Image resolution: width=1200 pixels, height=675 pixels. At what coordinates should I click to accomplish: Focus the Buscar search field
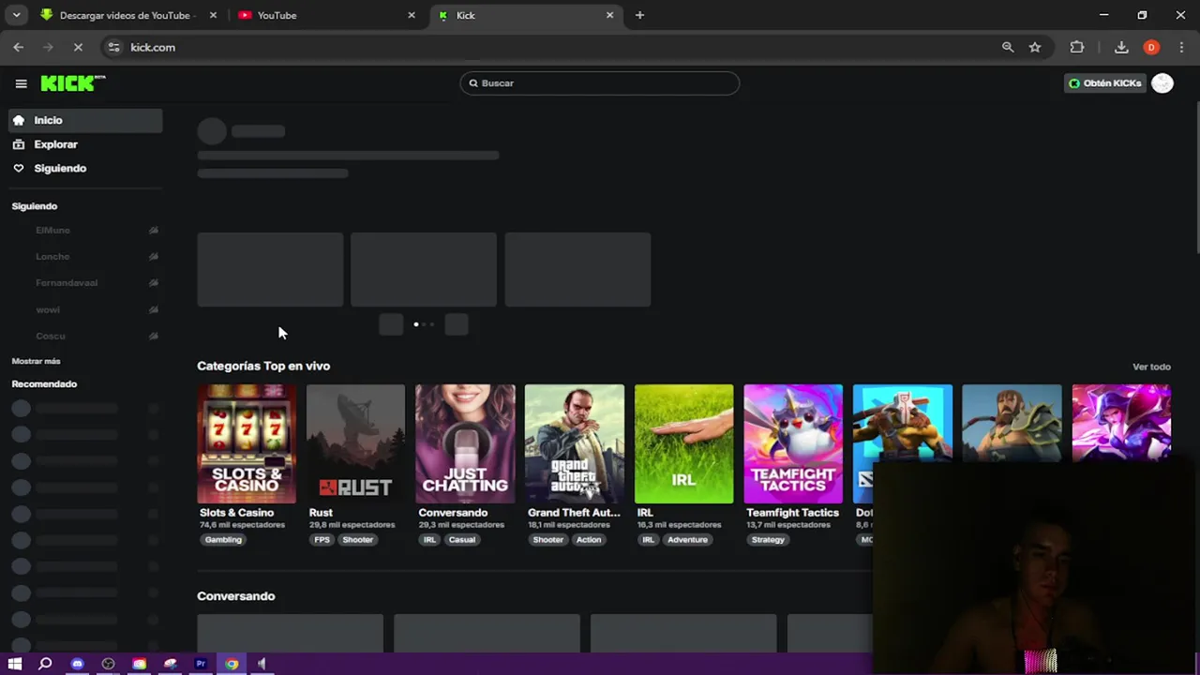click(x=599, y=83)
